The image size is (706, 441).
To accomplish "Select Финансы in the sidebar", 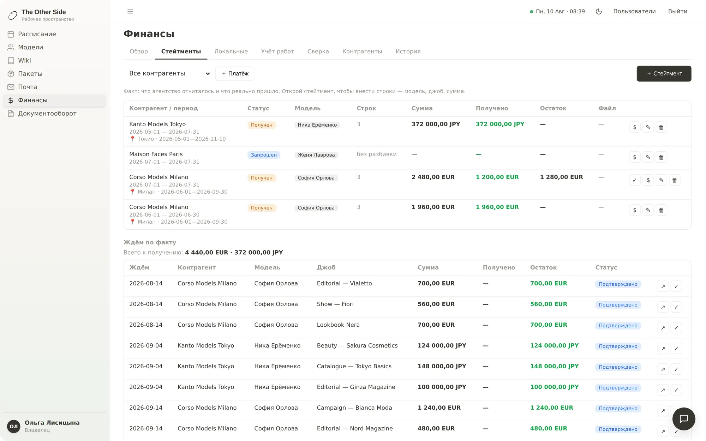I will tap(54, 100).
